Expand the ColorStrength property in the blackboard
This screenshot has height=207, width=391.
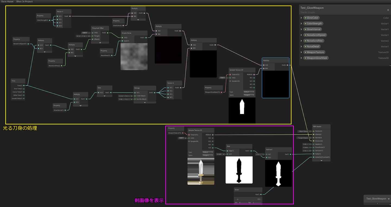[301, 24]
